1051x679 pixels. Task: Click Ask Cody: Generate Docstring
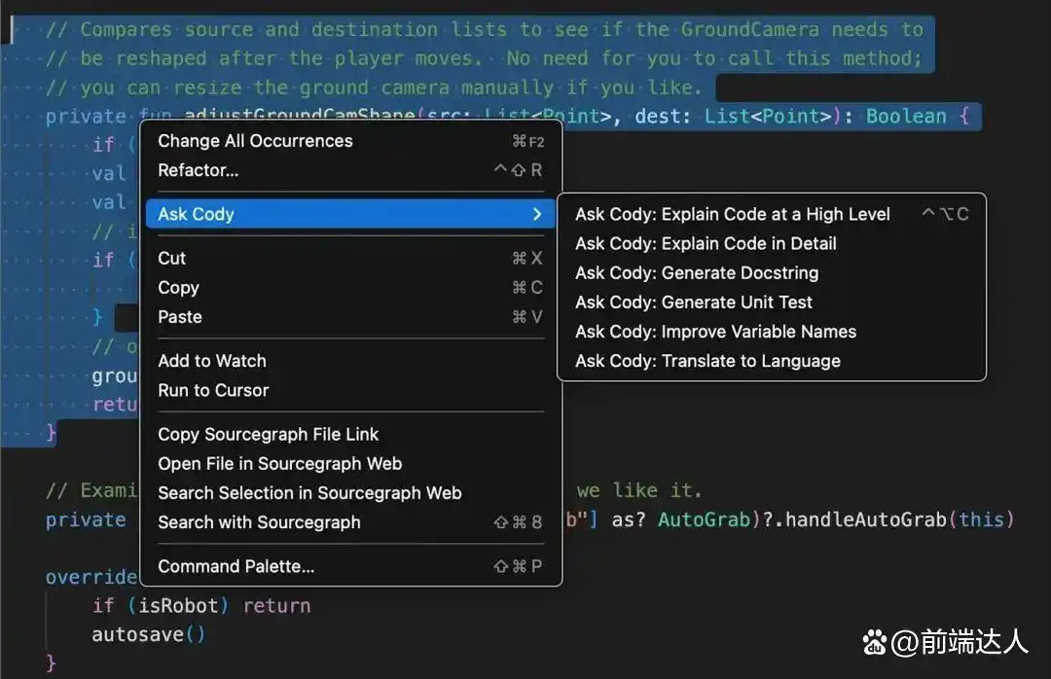click(697, 272)
